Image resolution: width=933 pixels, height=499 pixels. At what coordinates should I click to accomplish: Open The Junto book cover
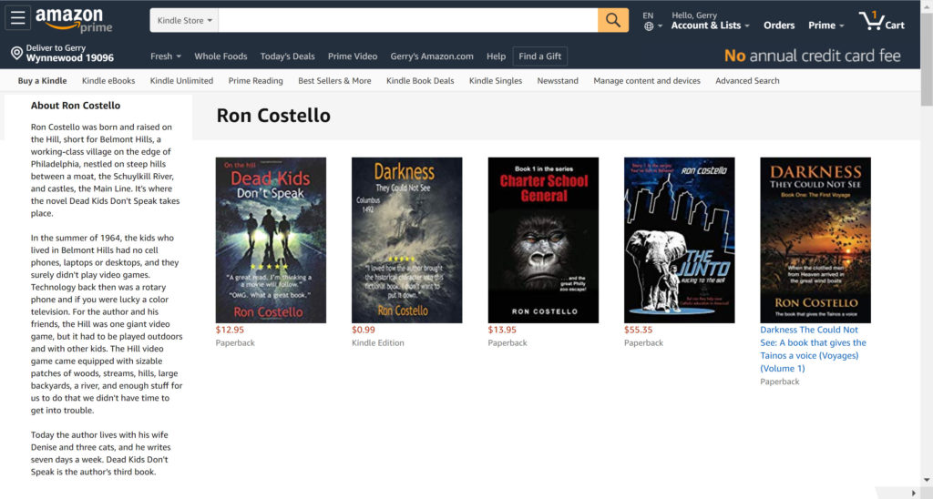(x=680, y=240)
